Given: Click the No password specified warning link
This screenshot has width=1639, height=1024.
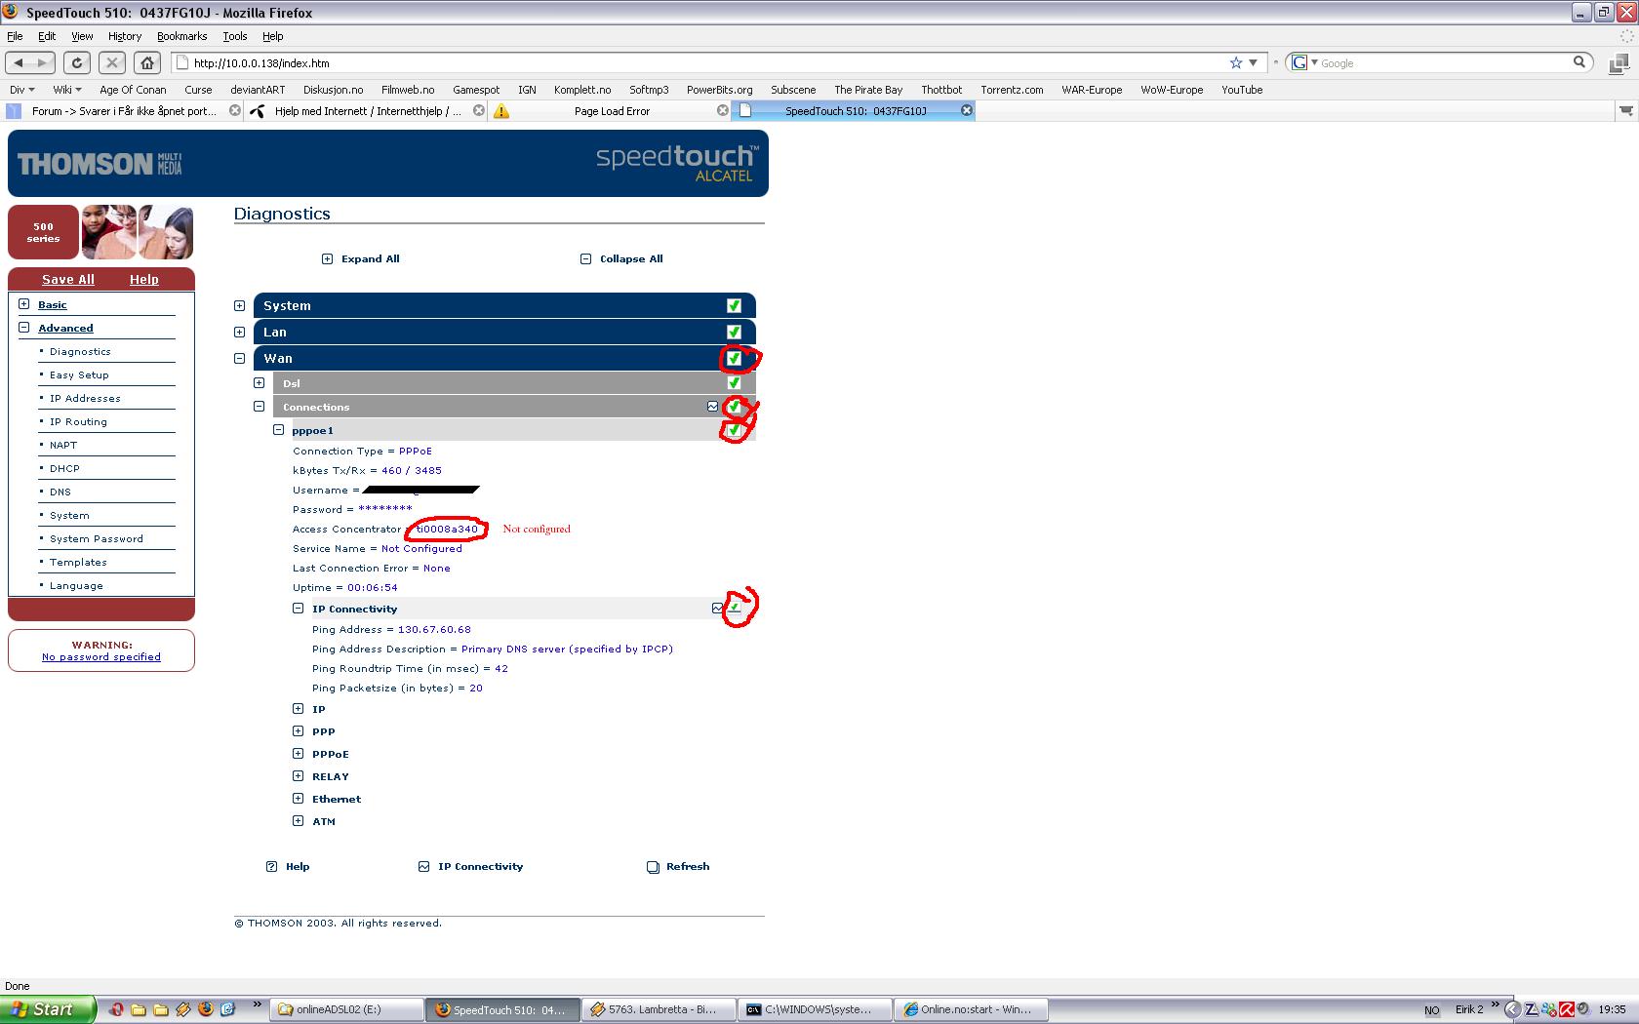Looking at the screenshot, I should point(101,656).
